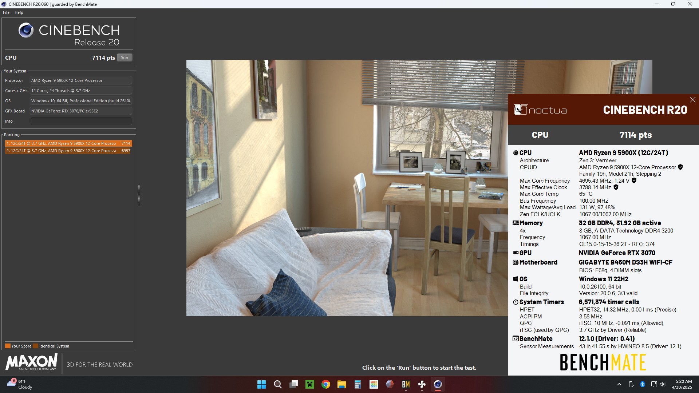This screenshot has height=393, width=699.
Task: Click the Bluetooth tray icon
Action: [643, 384]
